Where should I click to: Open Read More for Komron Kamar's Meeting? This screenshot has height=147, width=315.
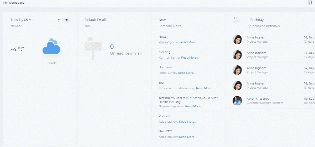coord(190,58)
